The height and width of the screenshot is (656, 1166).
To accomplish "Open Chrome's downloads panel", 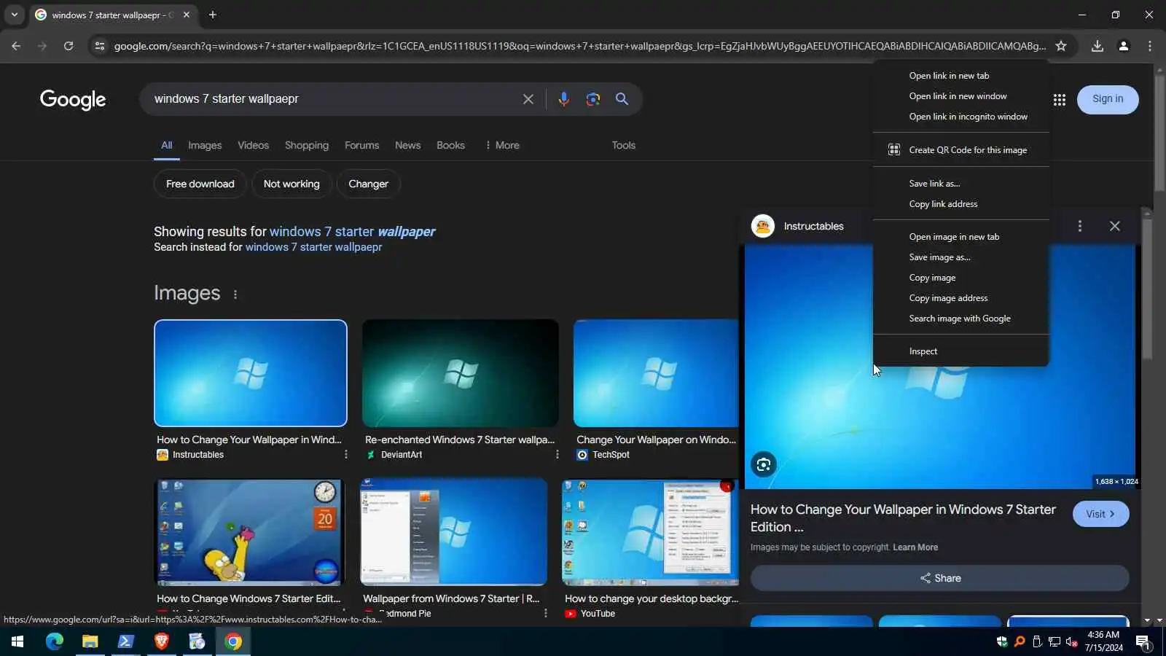I will [x=1097, y=46].
